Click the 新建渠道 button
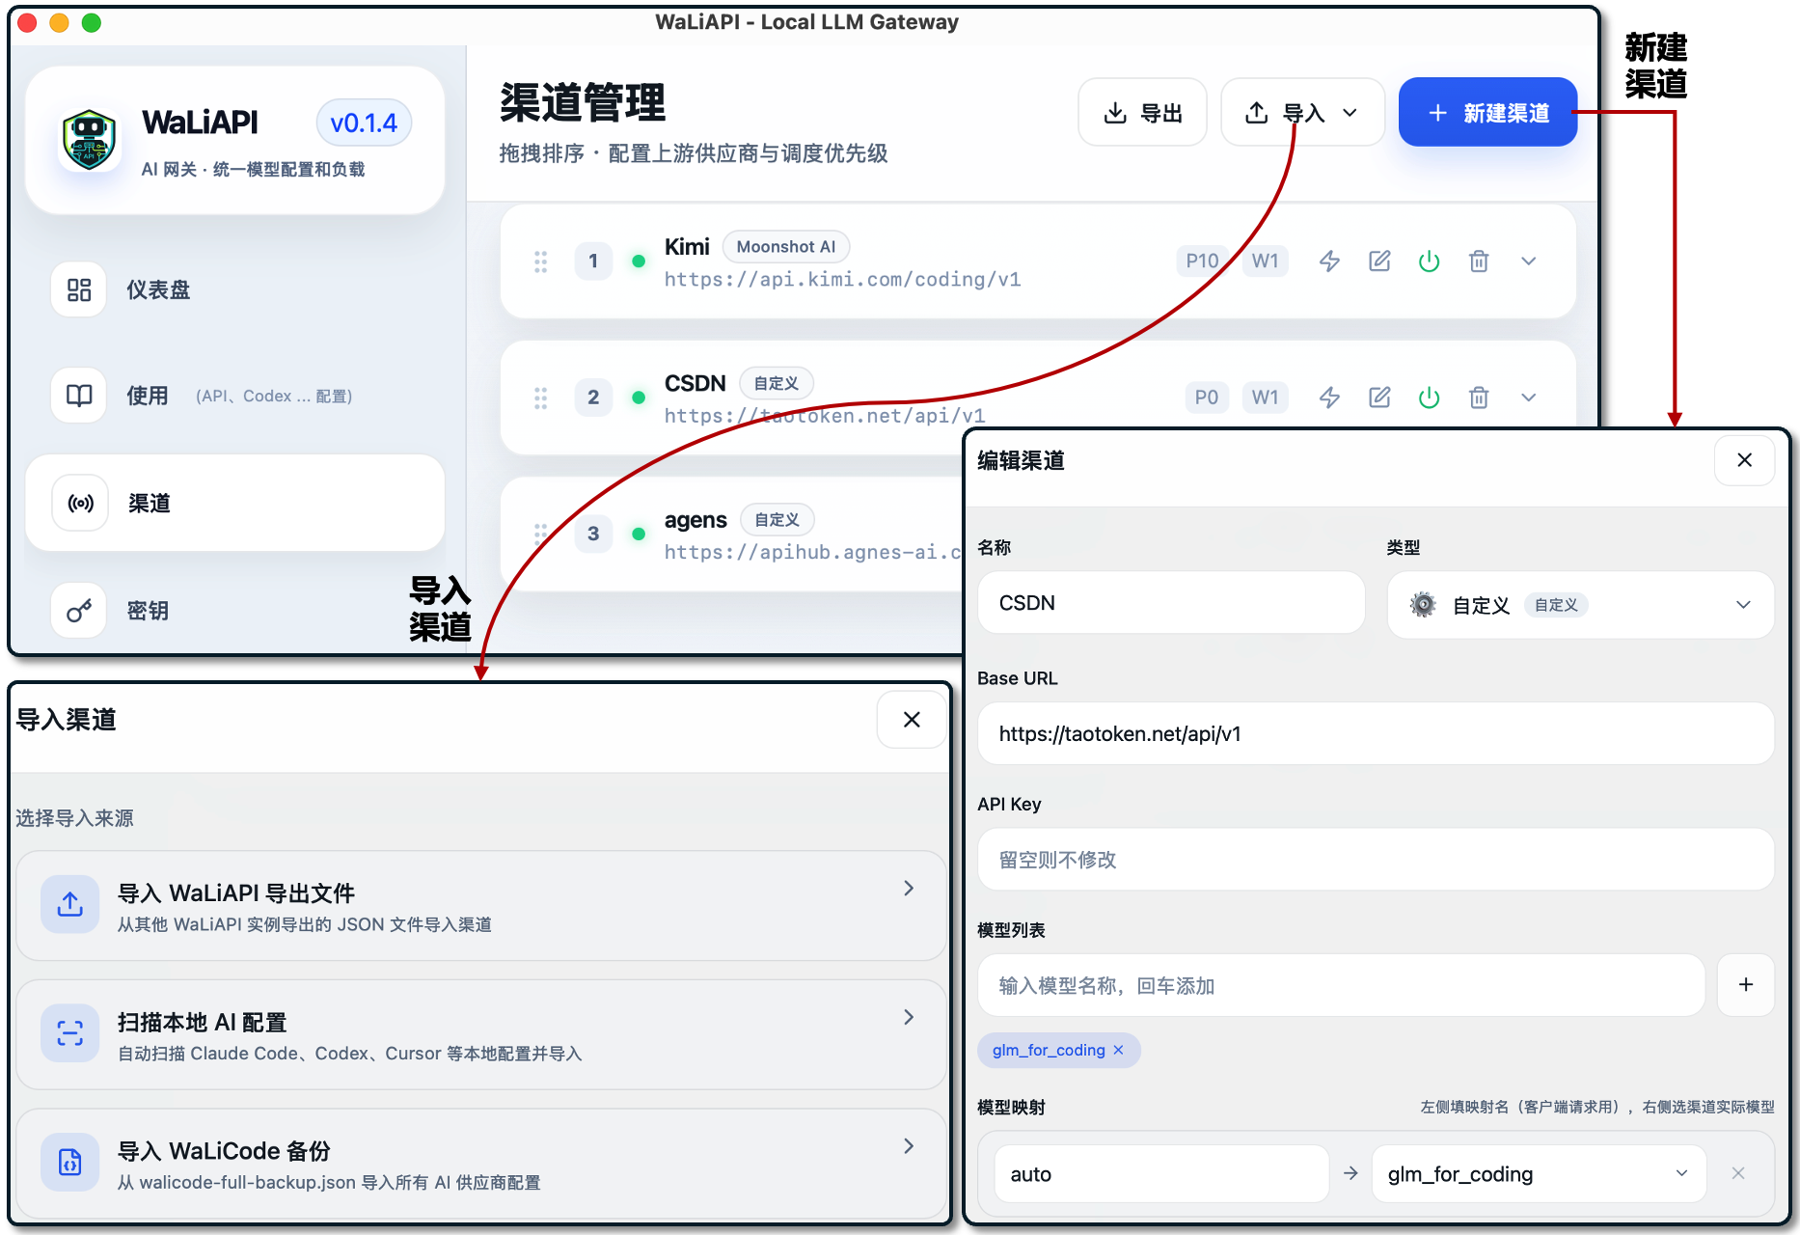Viewport: 1800px width, 1235px height. [x=1487, y=113]
